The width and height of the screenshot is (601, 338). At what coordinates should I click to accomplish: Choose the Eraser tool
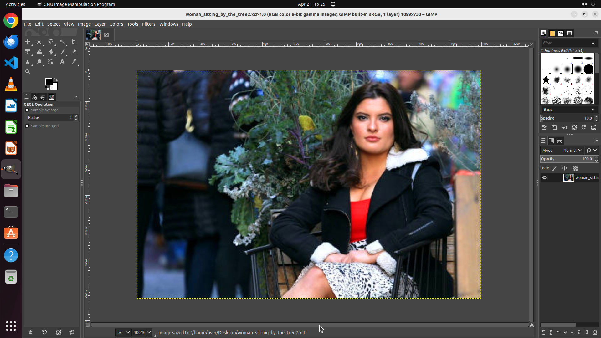pyautogui.click(x=74, y=52)
